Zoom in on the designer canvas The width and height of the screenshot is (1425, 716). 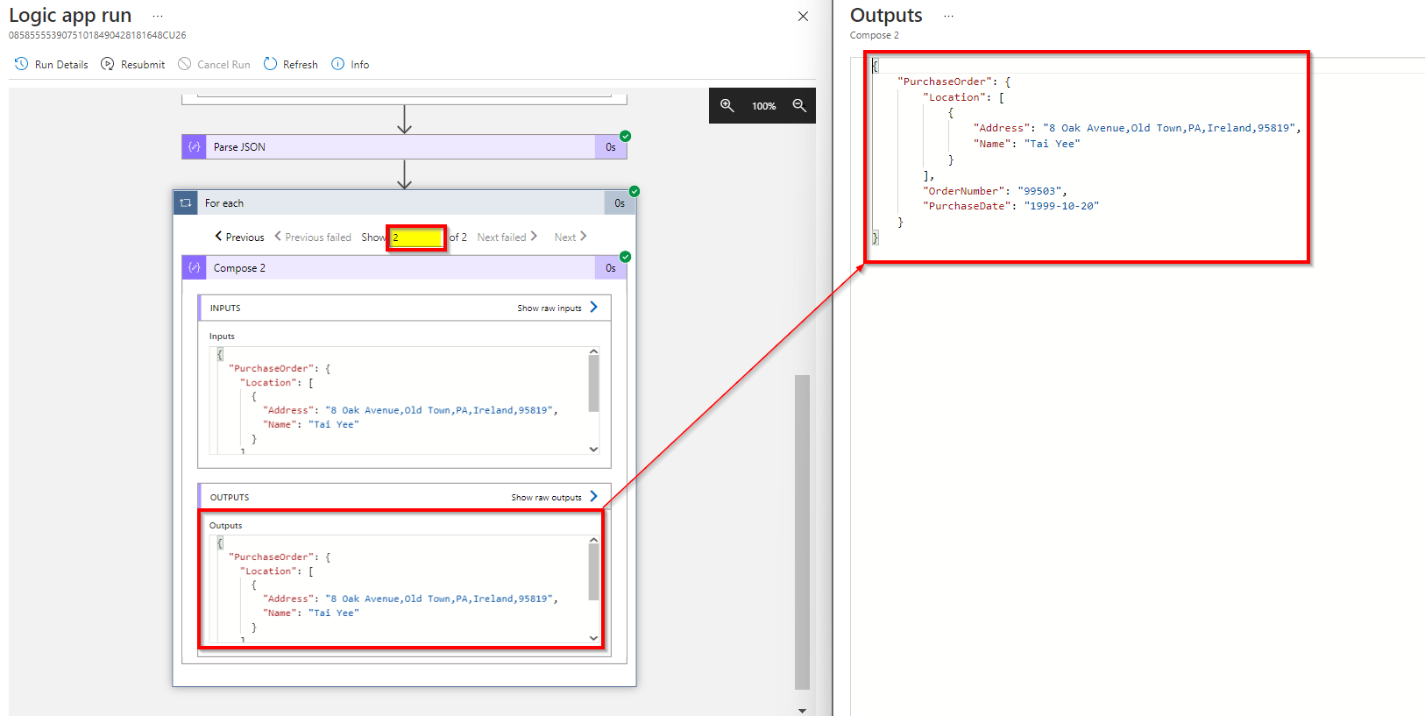point(727,105)
